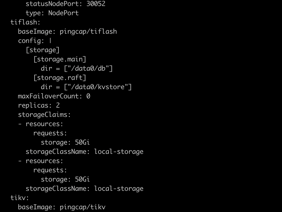Place cursor on [storage.main] header
This screenshot has width=282, height=212.
[x=60, y=59]
